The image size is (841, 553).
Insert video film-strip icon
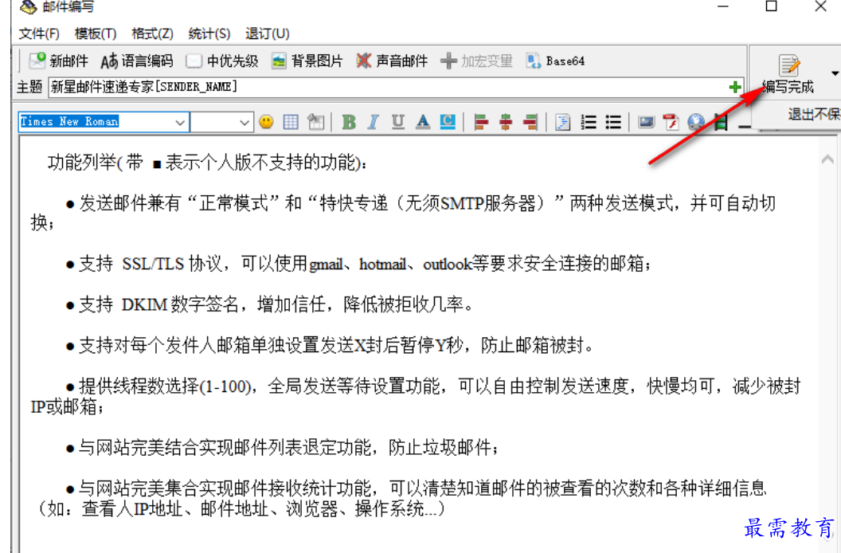point(721,122)
